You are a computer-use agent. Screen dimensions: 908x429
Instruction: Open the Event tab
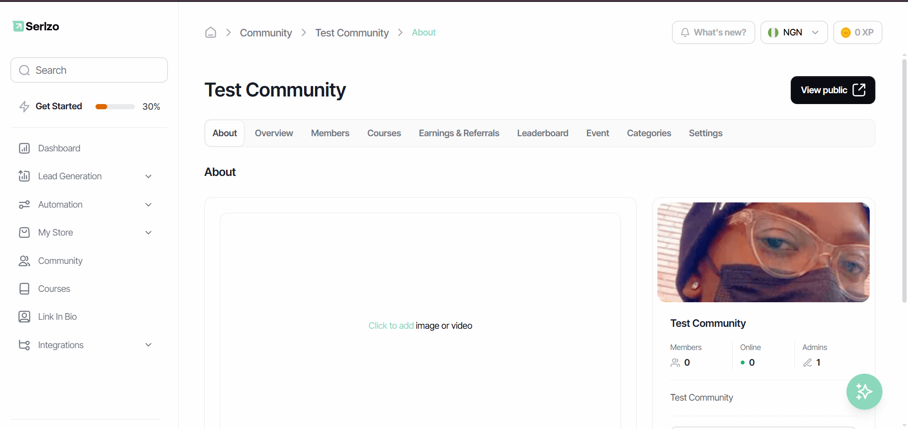(x=597, y=133)
